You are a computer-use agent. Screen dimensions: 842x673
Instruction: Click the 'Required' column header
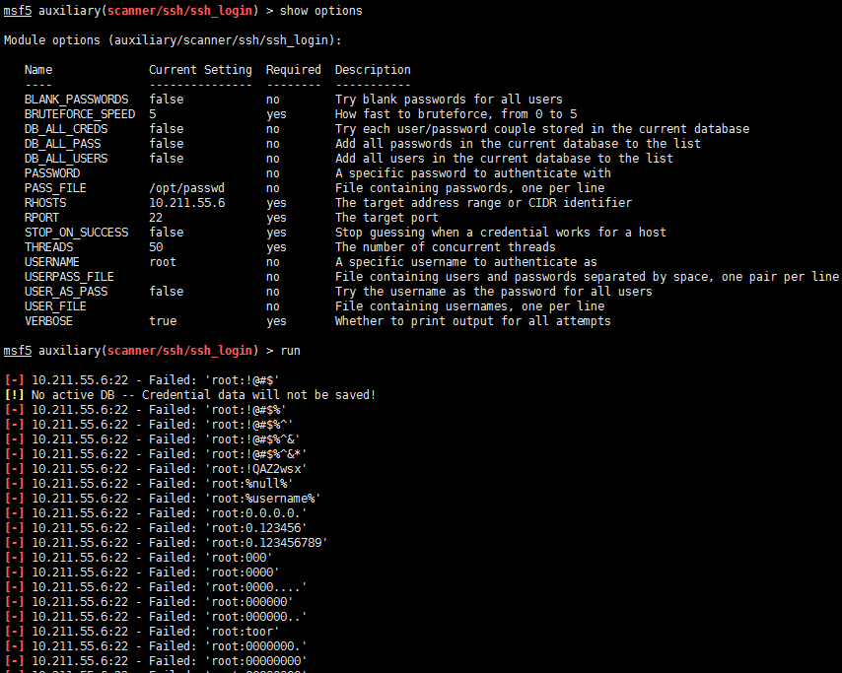294,70
